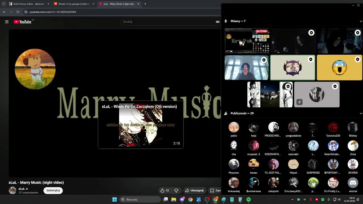Image resolution: width=363 pixels, height=204 pixels.
Task: Click the browser forward arrow
Action: [11, 12]
